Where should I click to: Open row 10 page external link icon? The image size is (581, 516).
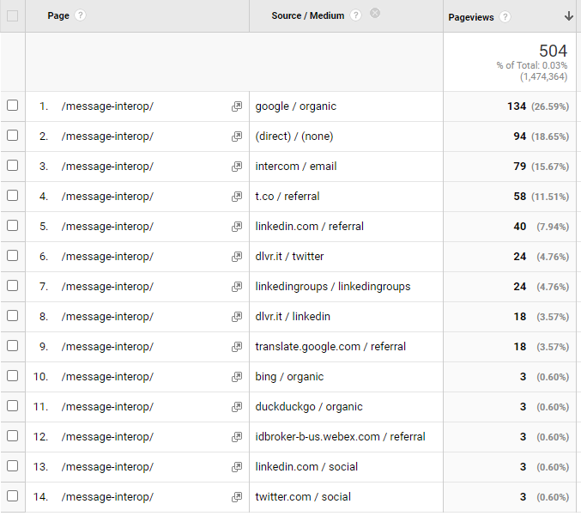coord(237,377)
